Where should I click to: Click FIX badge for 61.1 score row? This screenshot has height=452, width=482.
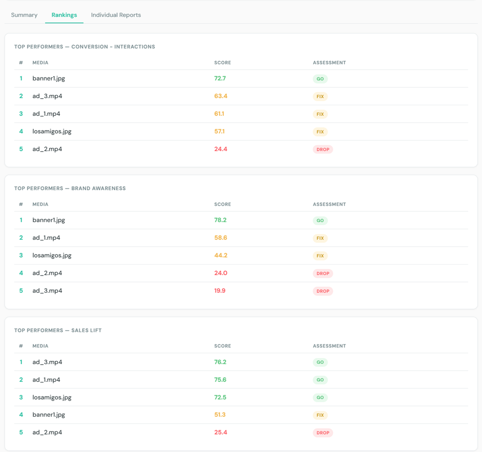[320, 114]
